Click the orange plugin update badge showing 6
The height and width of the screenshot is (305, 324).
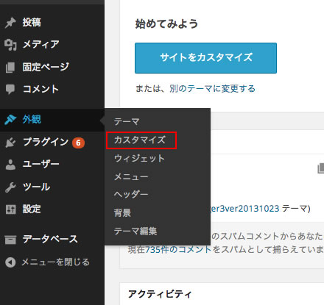pyautogui.click(x=78, y=143)
